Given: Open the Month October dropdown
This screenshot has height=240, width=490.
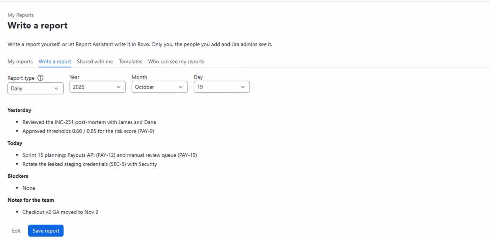Looking at the screenshot, I should coord(160,87).
